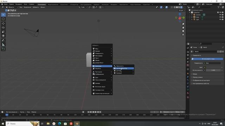Toggle viewport X-ray mode
Image resolution: width=225 pixels, height=126 pixels.
172,7
